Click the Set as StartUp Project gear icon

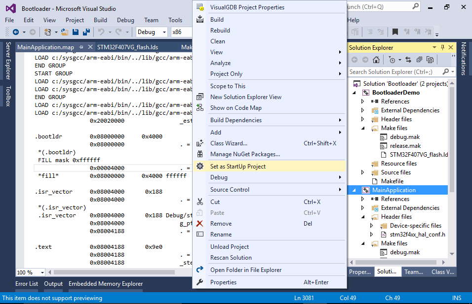(200, 166)
